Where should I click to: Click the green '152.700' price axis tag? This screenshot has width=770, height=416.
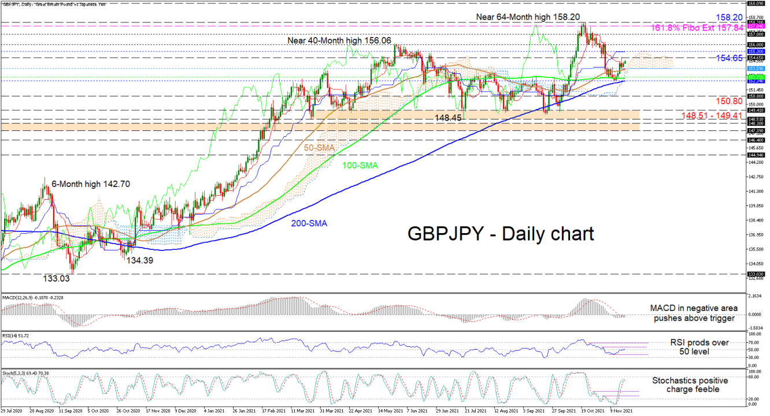pos(756,77)
